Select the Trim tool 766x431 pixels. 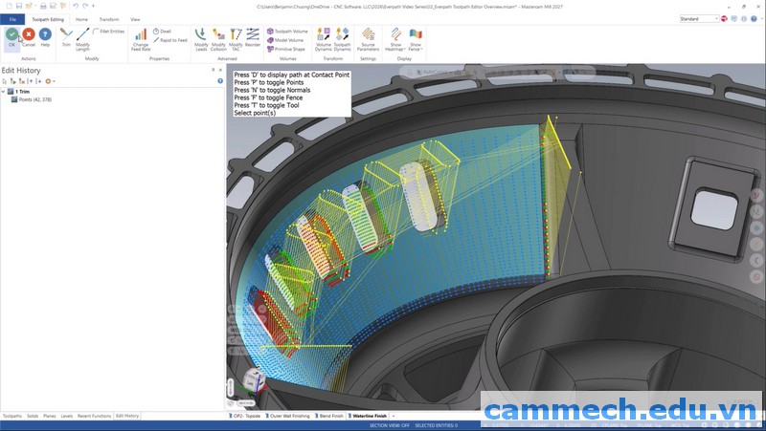click(x=66, y=37)
